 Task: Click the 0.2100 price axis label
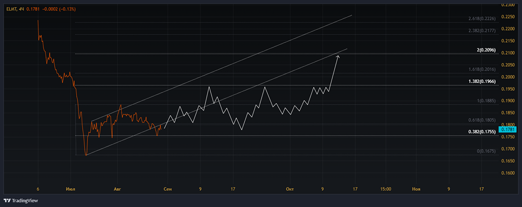pyautogui.click(x=507, y=53)
